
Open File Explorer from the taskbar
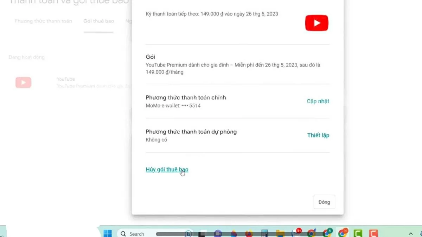point(280,233)
